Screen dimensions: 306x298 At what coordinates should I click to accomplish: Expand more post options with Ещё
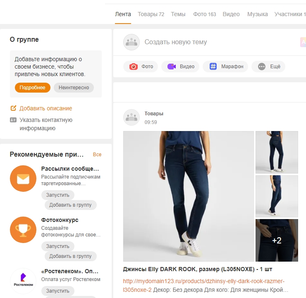268,67
